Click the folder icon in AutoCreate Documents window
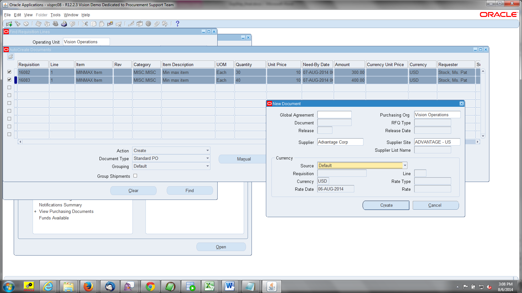Viewport: 522px width, 293px height. click(11, 57)
